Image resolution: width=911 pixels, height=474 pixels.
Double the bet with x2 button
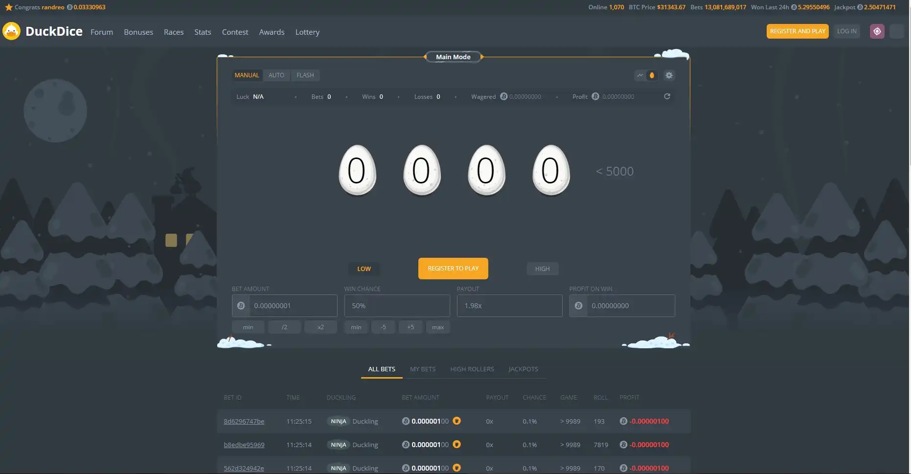320,327
